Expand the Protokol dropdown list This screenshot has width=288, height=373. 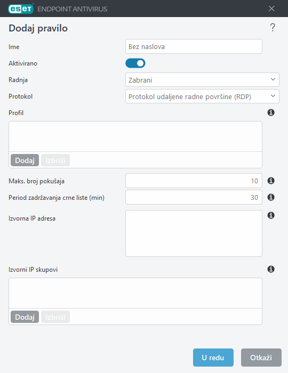pos(202,96)
